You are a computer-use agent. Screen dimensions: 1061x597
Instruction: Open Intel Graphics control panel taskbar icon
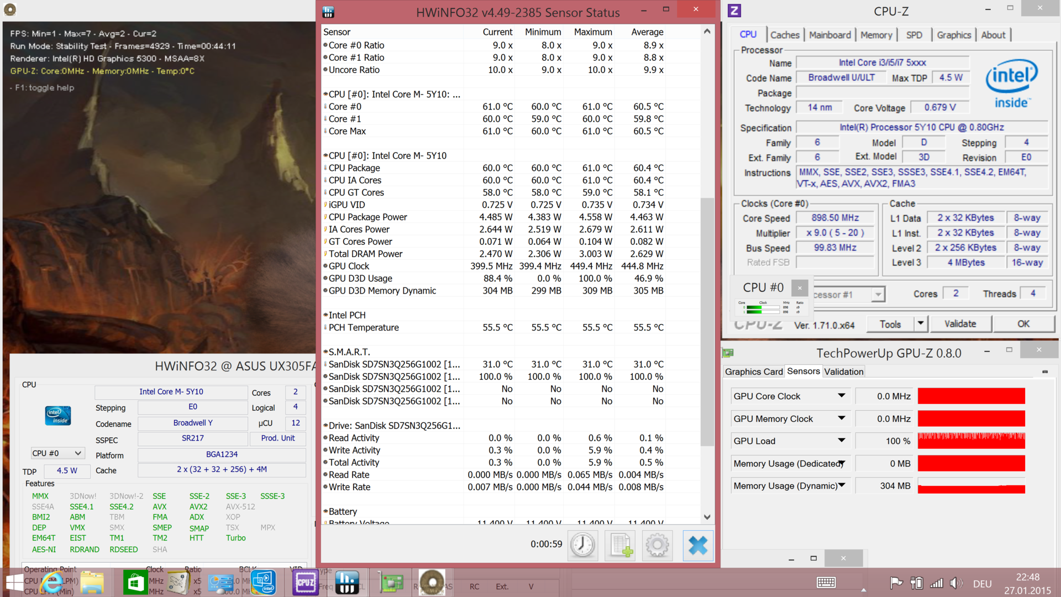click(x=263, y=583)
